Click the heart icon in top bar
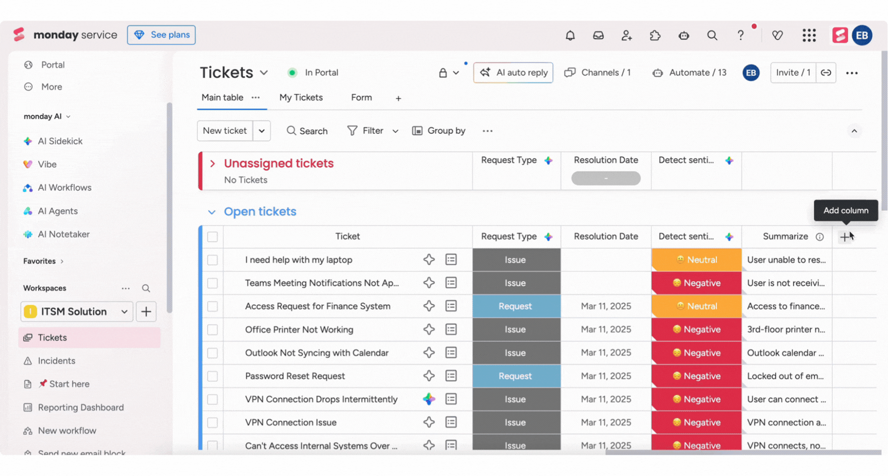 [777, 35]
